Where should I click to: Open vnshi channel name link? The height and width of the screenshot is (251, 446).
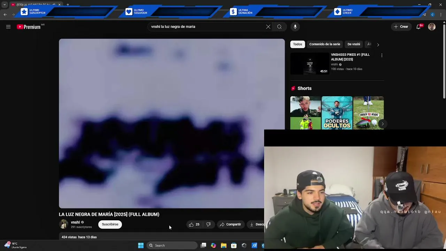click(x=75, y=222)
